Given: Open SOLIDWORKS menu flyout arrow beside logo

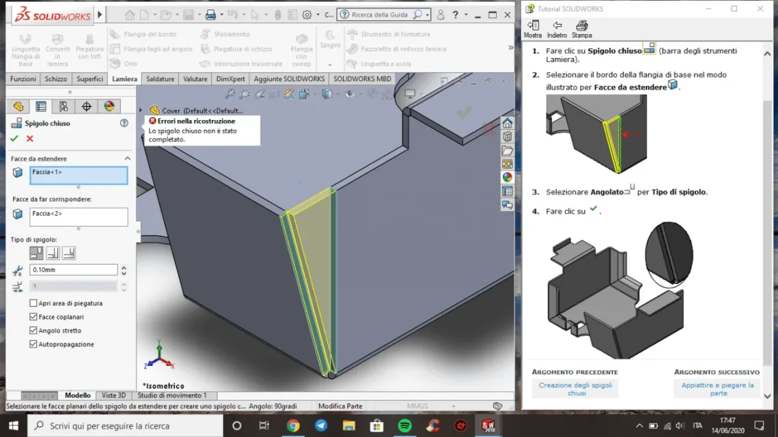Looking at the screenshot, I should [100, 15].
